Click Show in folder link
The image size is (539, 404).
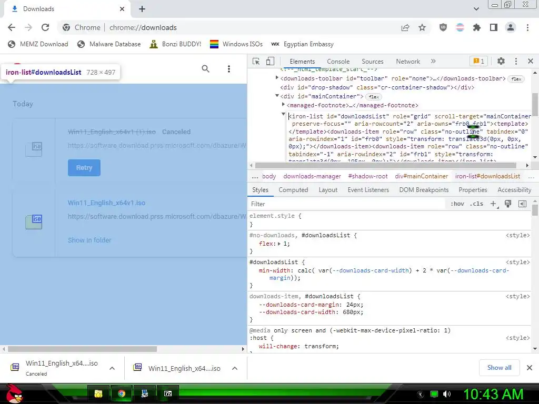89,240
